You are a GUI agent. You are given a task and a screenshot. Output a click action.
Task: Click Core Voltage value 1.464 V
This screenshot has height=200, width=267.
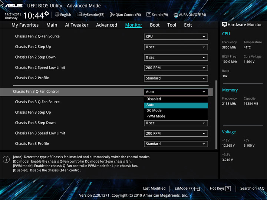pos(249,62)
